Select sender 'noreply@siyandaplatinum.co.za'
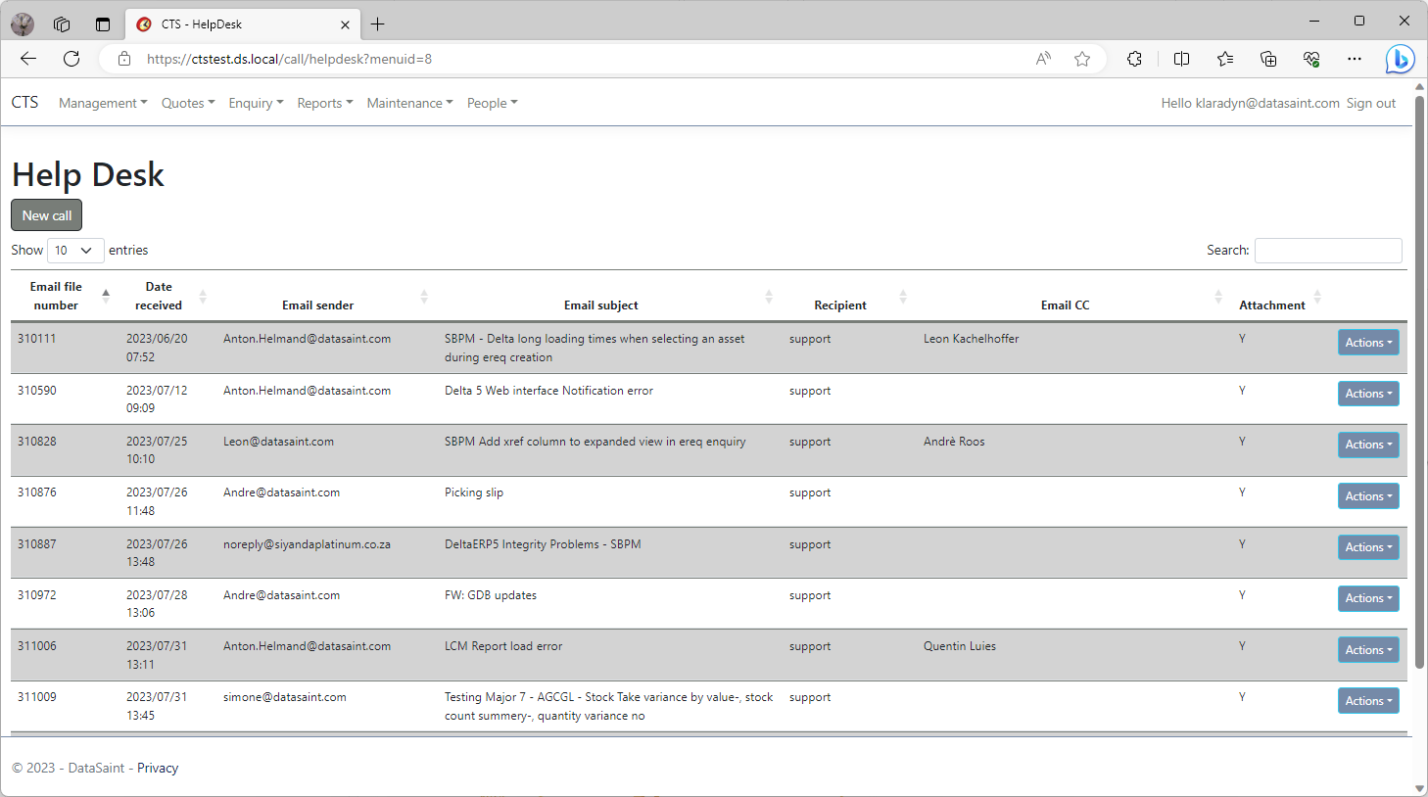 [x=307, y=544]
